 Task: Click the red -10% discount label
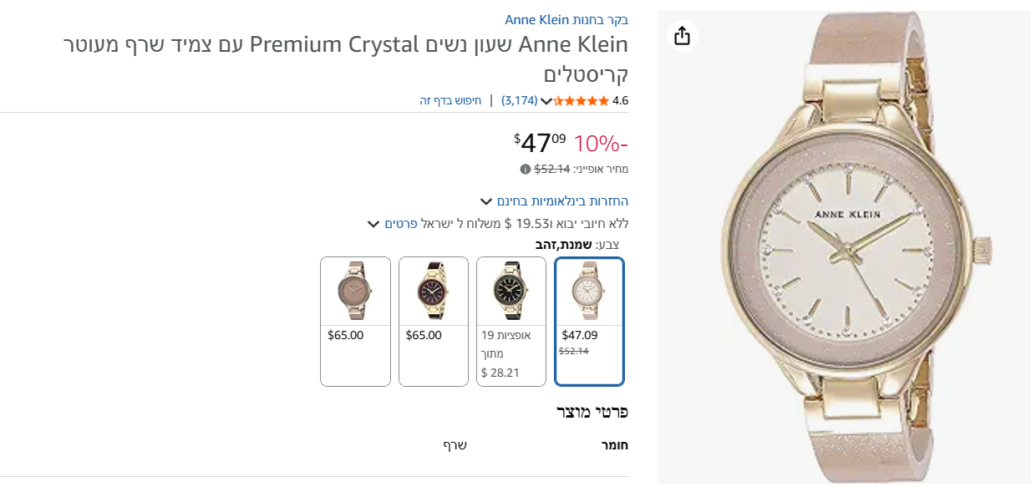pos(601,143)
